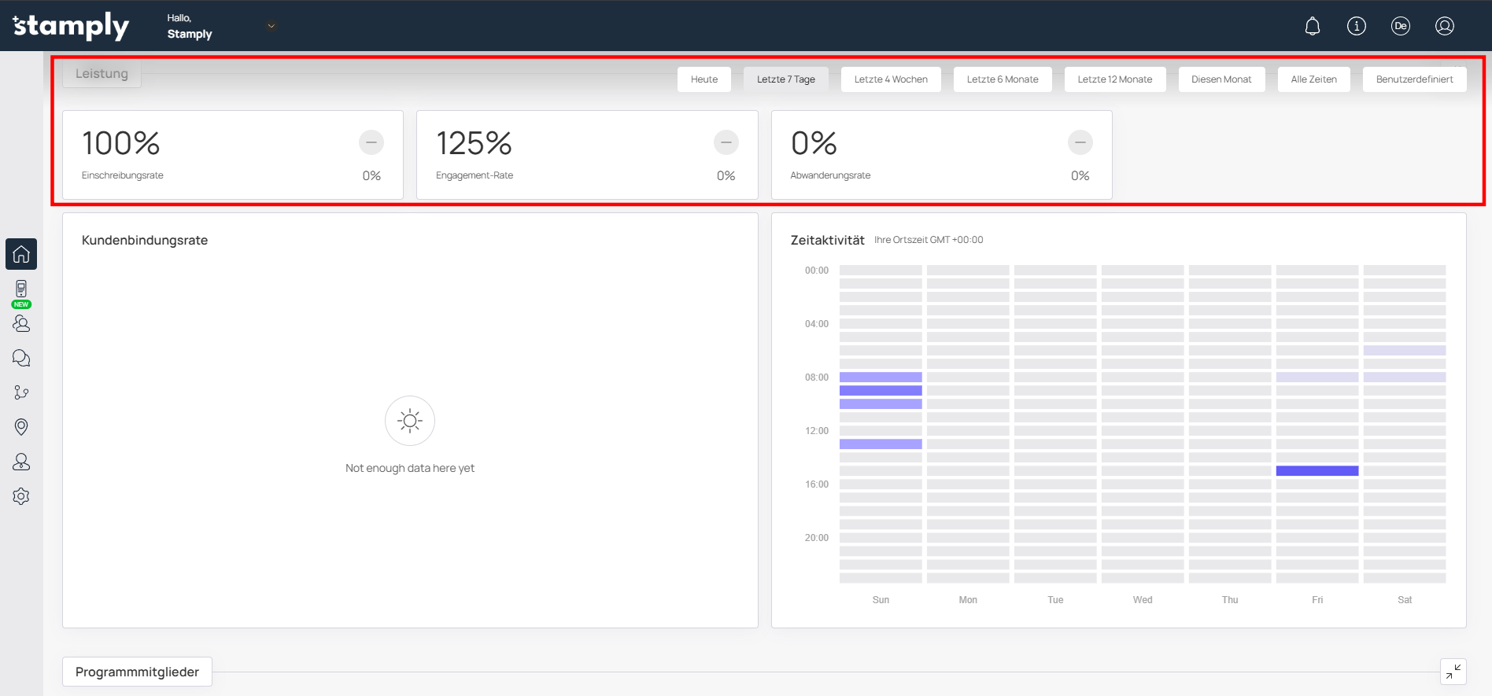
Task: Open the location pin sidebar icon
Action: 21,427
